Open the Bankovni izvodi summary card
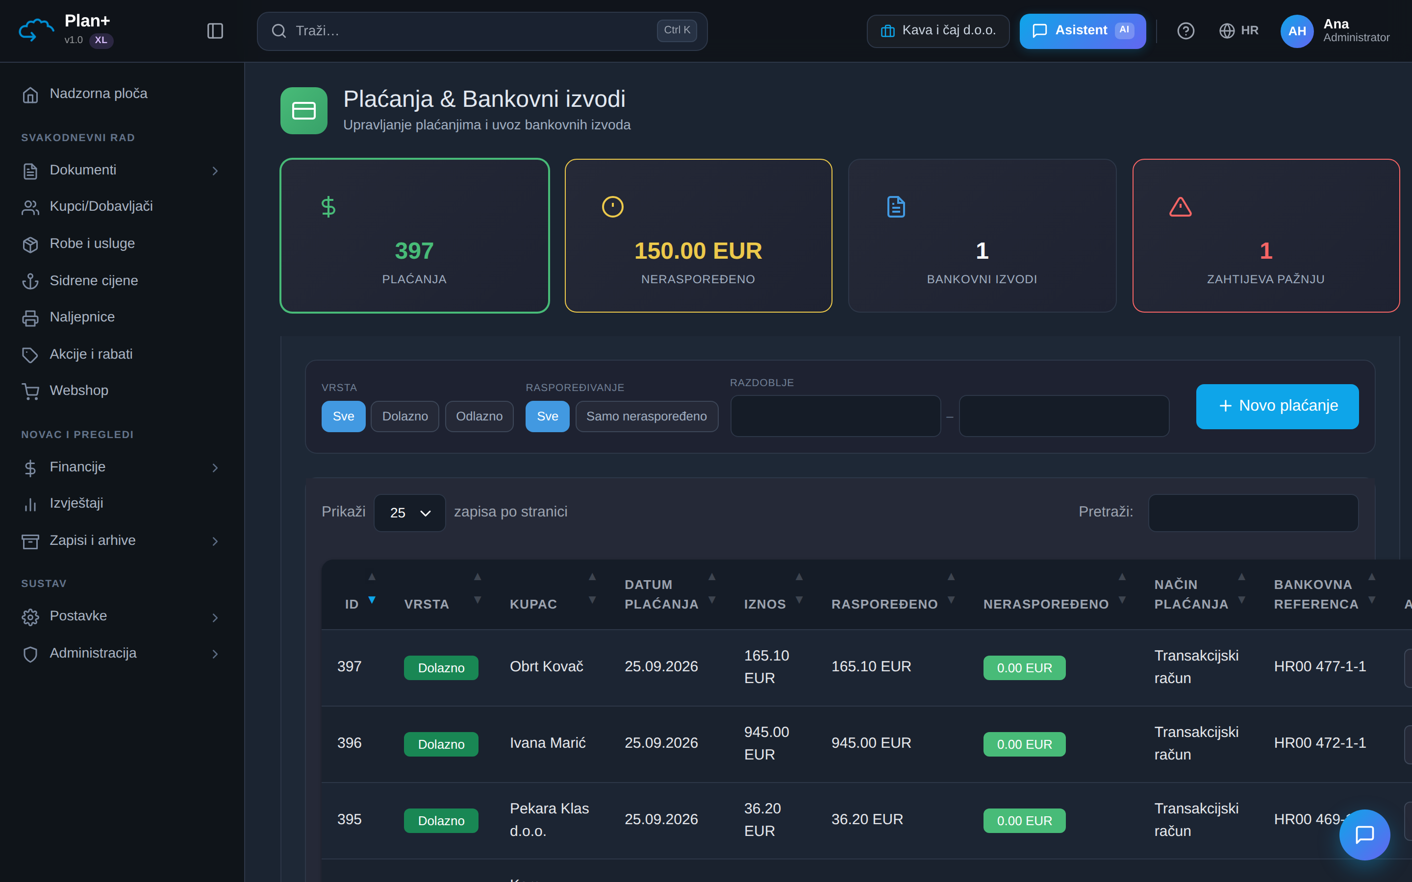Viewport: 1412px width, 882px height. [x=982, y=236]
